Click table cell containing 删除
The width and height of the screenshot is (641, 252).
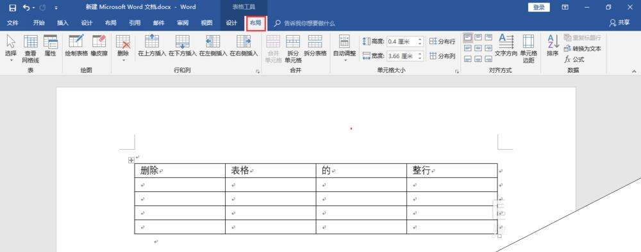click(180, 170)
